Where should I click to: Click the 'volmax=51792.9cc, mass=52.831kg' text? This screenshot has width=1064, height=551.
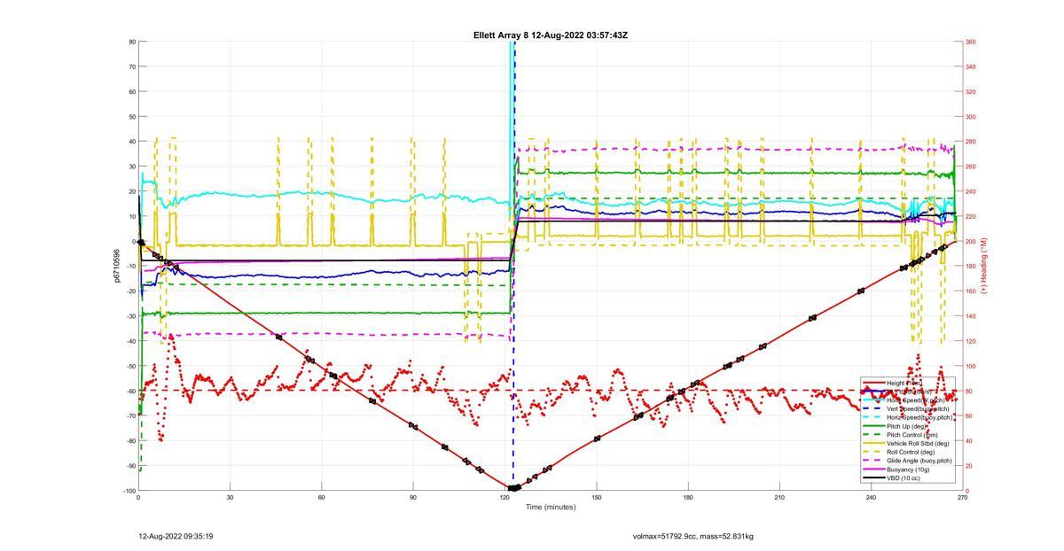point(692,536)
